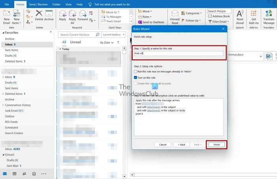
Task: Click Translate Message icon
Action: coord(269,17)
